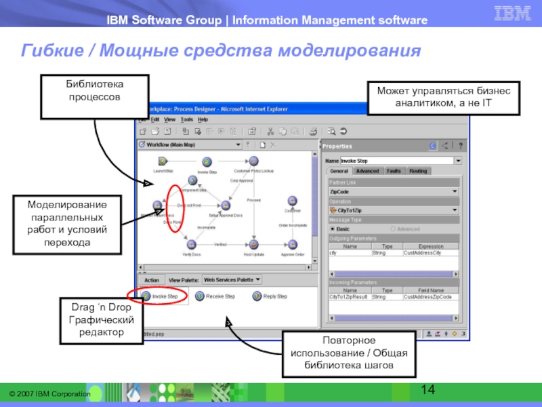Click the person icon in status bar
Viewport: 542px width, 407px height.
[x=429, y=334]
